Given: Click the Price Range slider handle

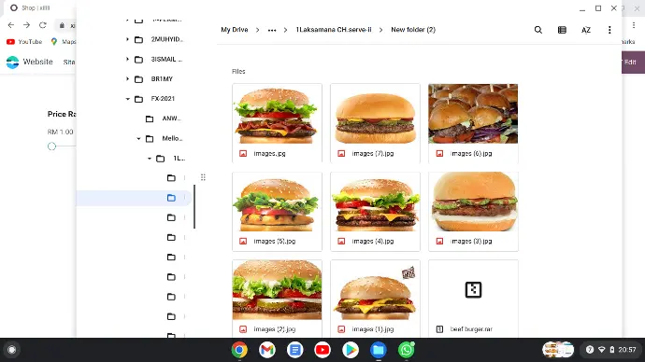Looking at the screenshot, I should point(51,146).
